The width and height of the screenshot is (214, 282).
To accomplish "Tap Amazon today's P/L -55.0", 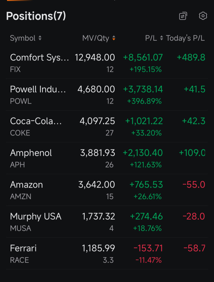I will coord(194,185).
